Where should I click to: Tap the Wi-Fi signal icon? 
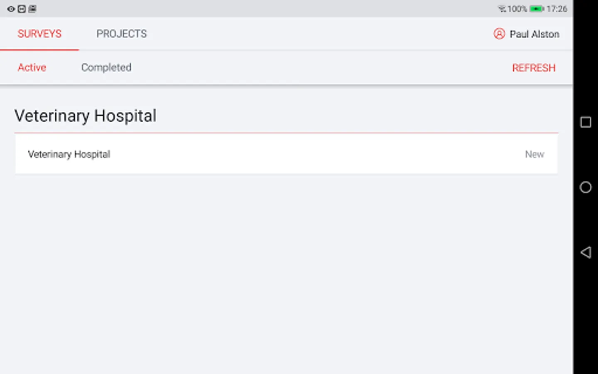click(502, 9)
